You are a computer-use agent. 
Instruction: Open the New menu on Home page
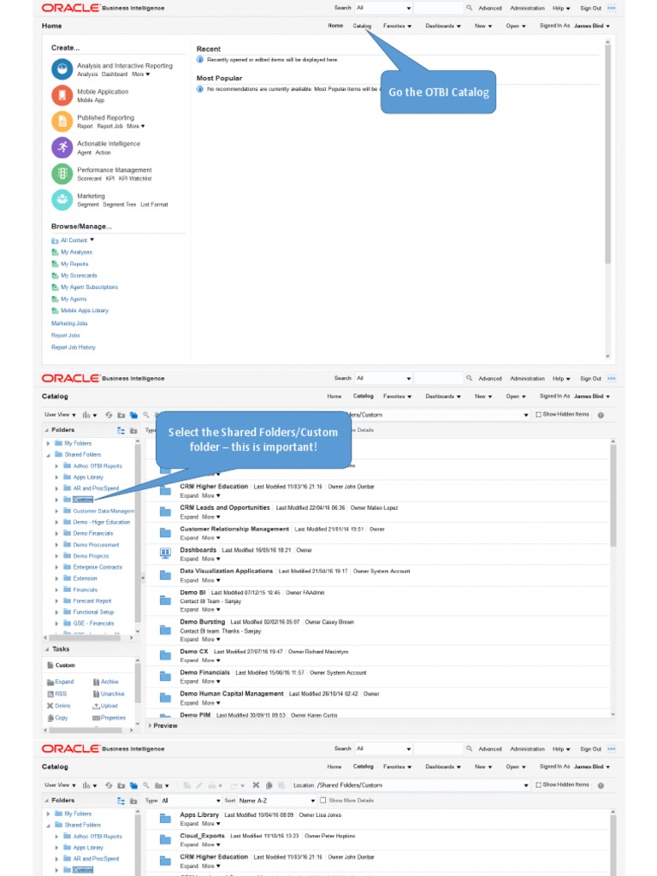(x=483, y=26)
